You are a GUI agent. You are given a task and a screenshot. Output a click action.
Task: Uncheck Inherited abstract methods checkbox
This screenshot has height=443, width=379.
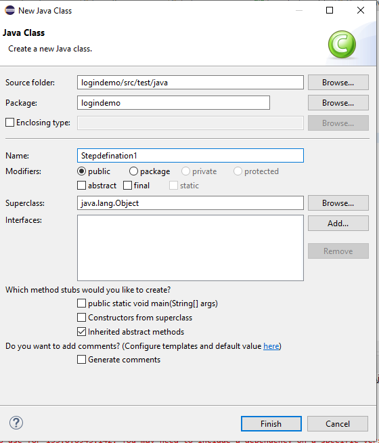[x=82, y=331]
